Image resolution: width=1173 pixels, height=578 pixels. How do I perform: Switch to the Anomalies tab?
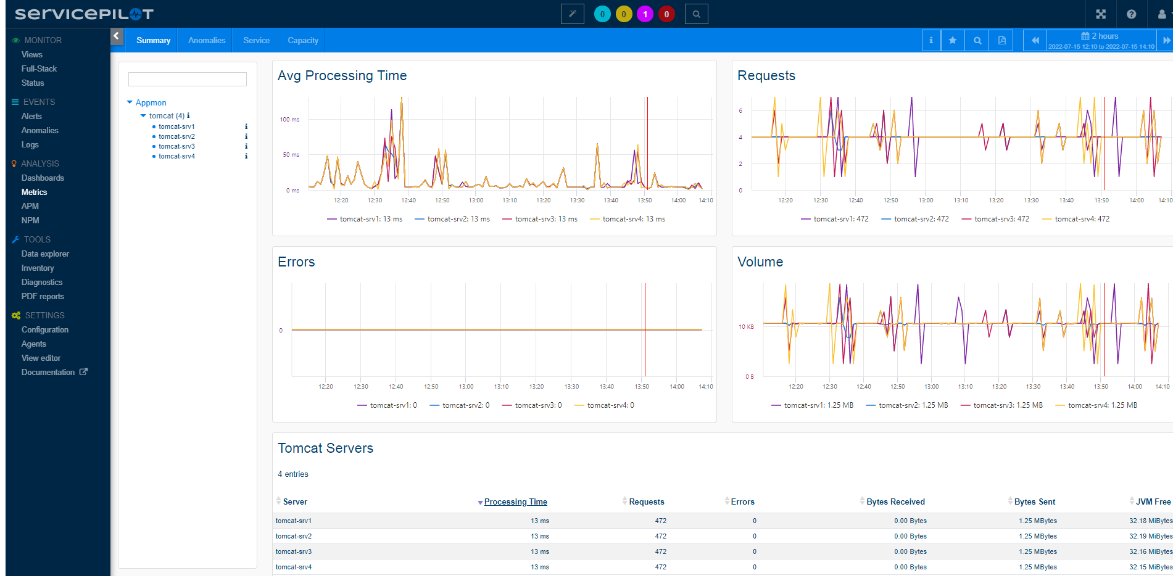tap(207, 41)
